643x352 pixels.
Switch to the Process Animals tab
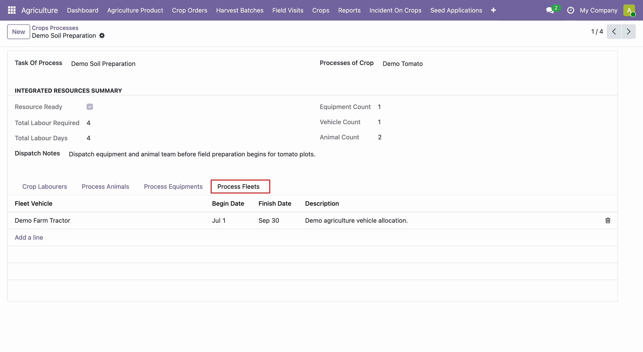coord(105,187)
